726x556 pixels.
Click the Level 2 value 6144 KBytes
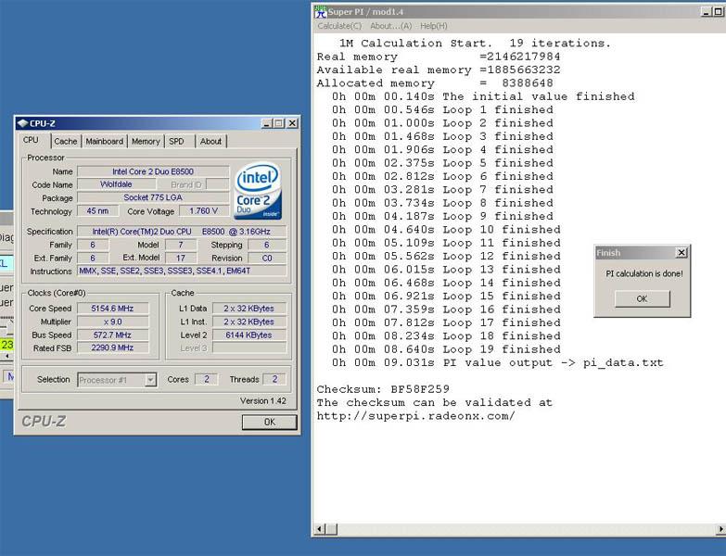[249, 335]
